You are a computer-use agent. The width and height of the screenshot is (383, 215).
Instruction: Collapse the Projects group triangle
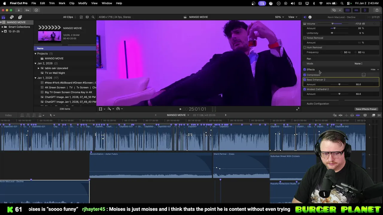pos(35,54)
